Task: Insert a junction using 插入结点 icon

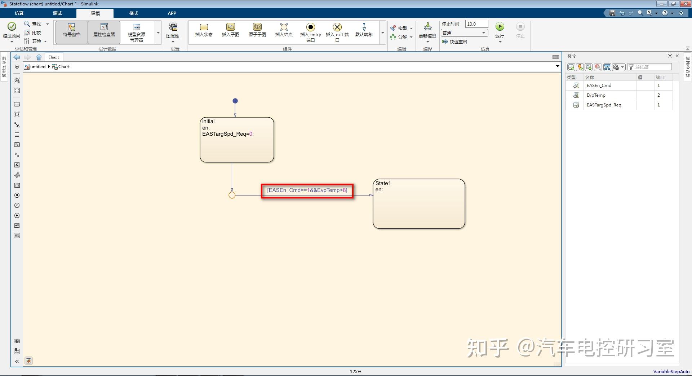Action: (283, 31)
